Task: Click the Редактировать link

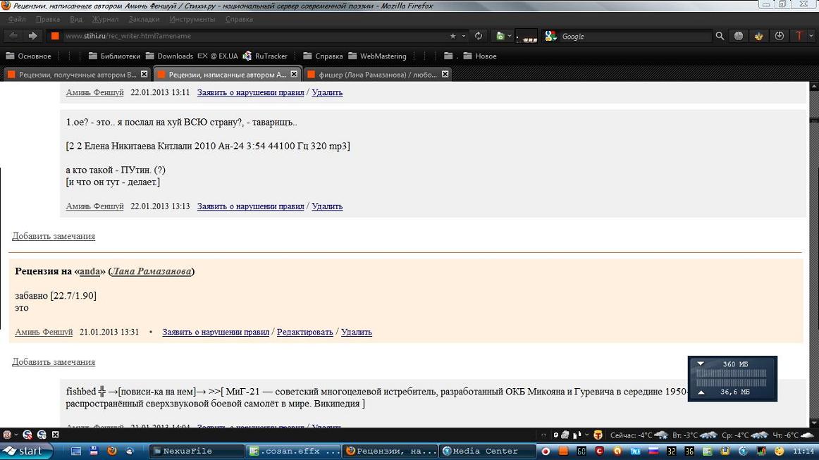Action: (304, 332)
